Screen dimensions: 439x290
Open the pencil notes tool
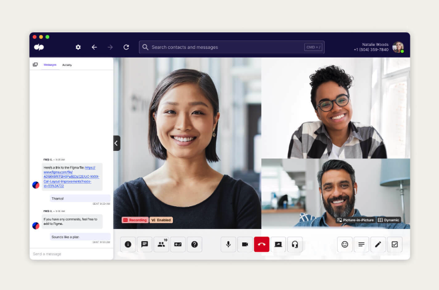378,244
